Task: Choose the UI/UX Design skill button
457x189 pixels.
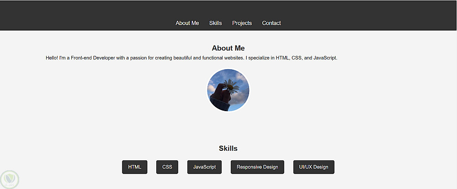Action: click(314, 167)
